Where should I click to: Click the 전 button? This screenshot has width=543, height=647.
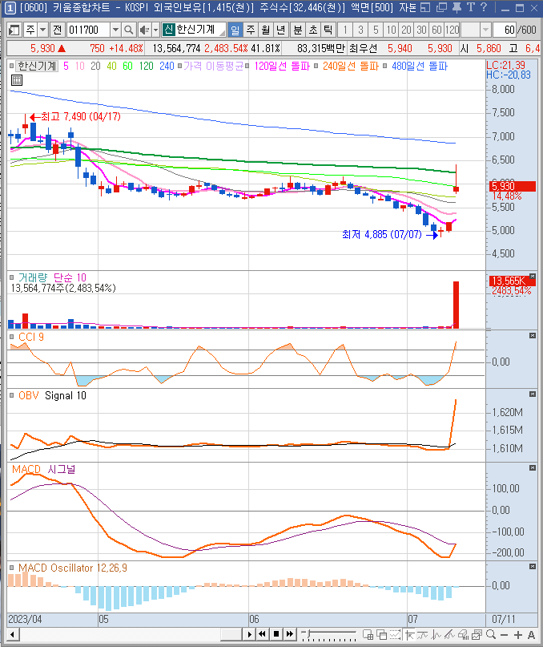[x=58, y=30]
